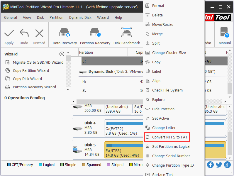Click the Striped legend color box
This screenshot has height=176, width=234.
point(108,165)
